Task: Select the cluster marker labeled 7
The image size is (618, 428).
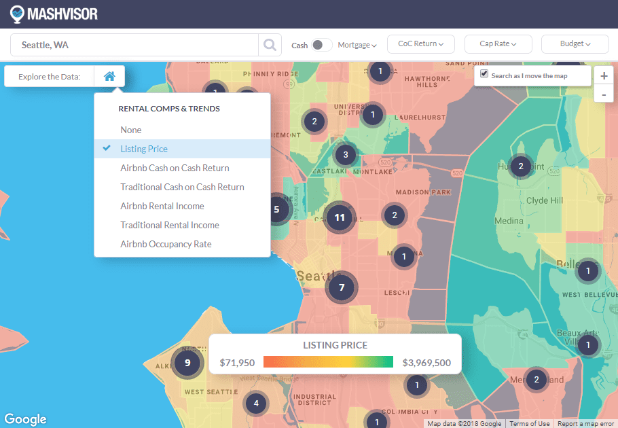Action: point(342,287)
